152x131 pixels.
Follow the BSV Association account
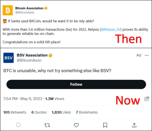coord(76,84)
